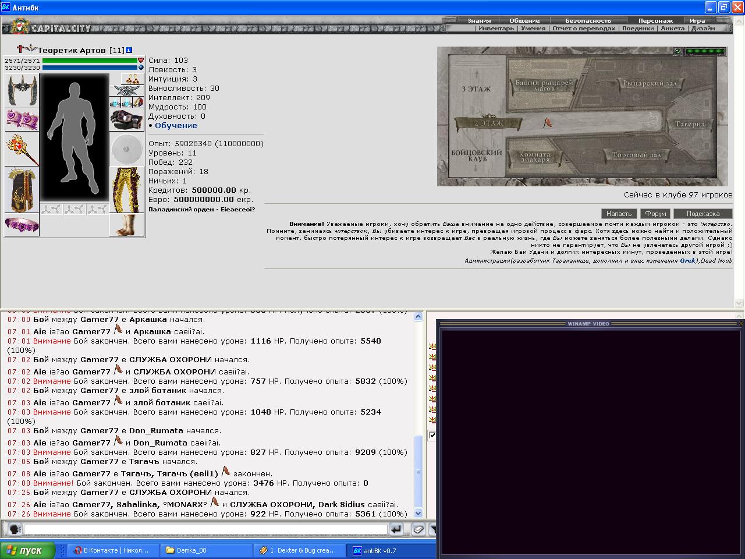This screenshot has height=559, width=745.
Task: Open Отчет о переводах page
Action: [584, 28]
